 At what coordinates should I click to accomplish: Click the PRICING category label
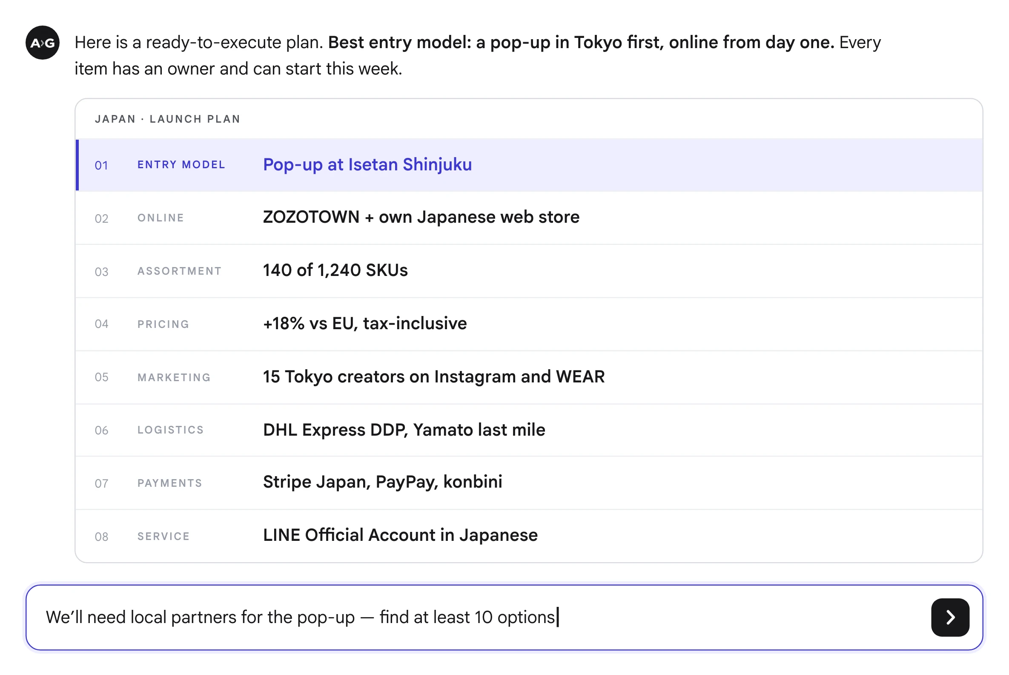(163, 324)
